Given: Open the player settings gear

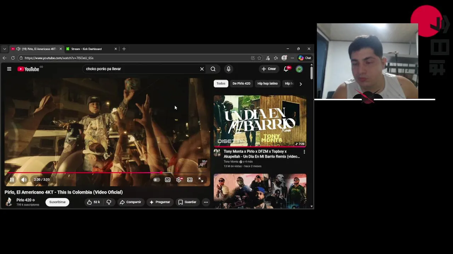Looking at the screenshot, I should coord(179,180).
